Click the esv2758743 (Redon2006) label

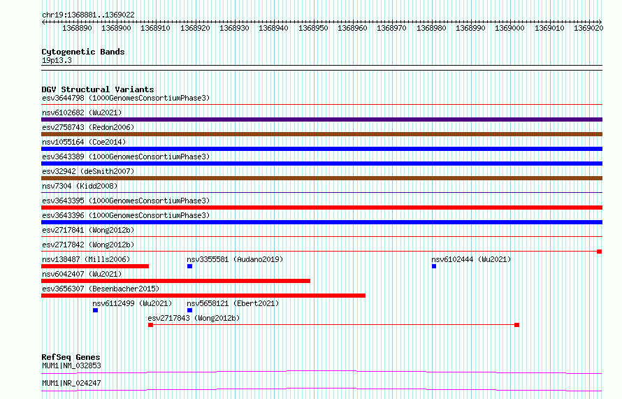tap(88, 127)
